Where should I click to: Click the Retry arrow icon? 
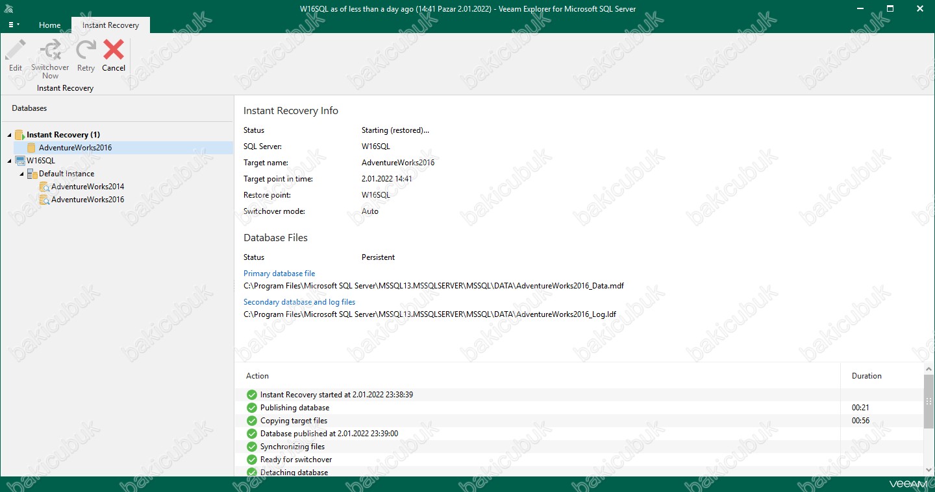tap(86, 50)
